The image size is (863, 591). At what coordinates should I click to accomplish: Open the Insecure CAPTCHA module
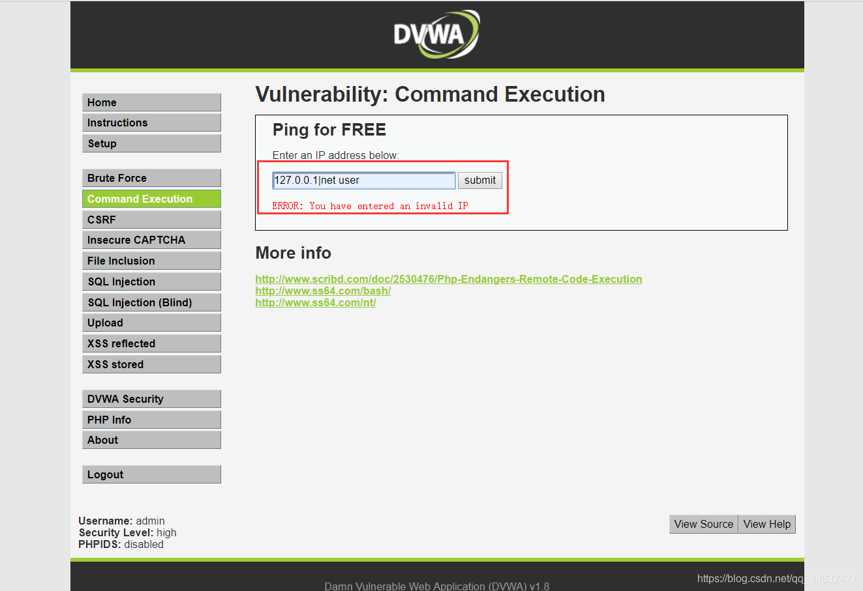(151, 240)
